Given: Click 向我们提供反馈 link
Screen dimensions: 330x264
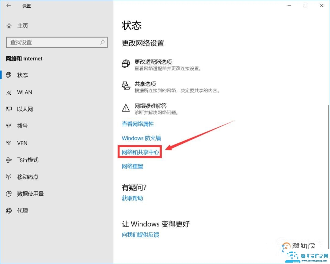Looking at the screenshot, I should (x=140, y=235).
